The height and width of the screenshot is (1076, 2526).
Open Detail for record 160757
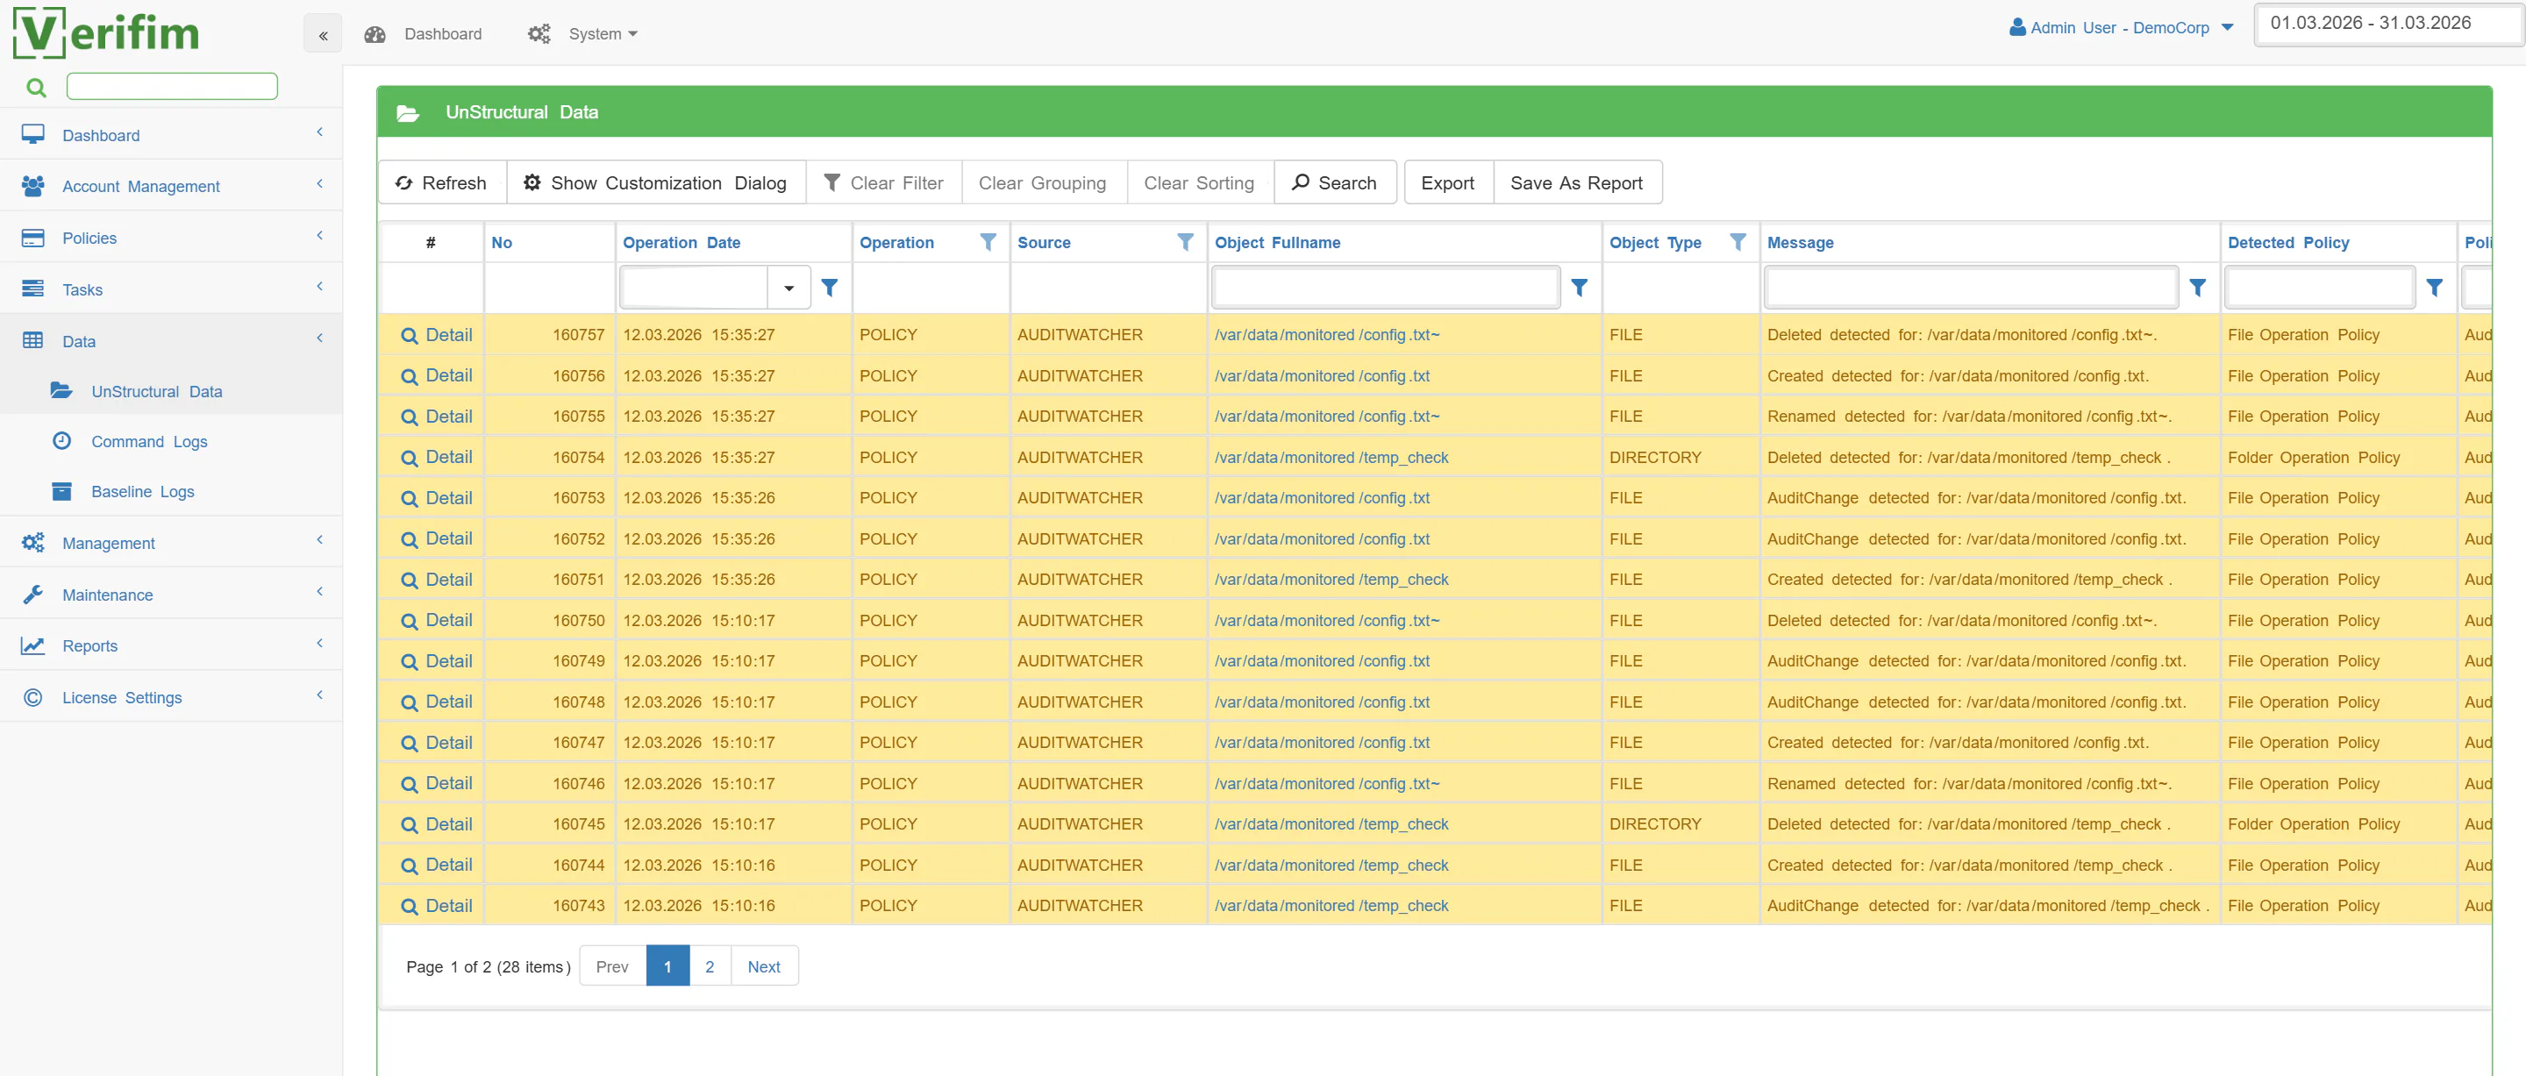point(437,334)
